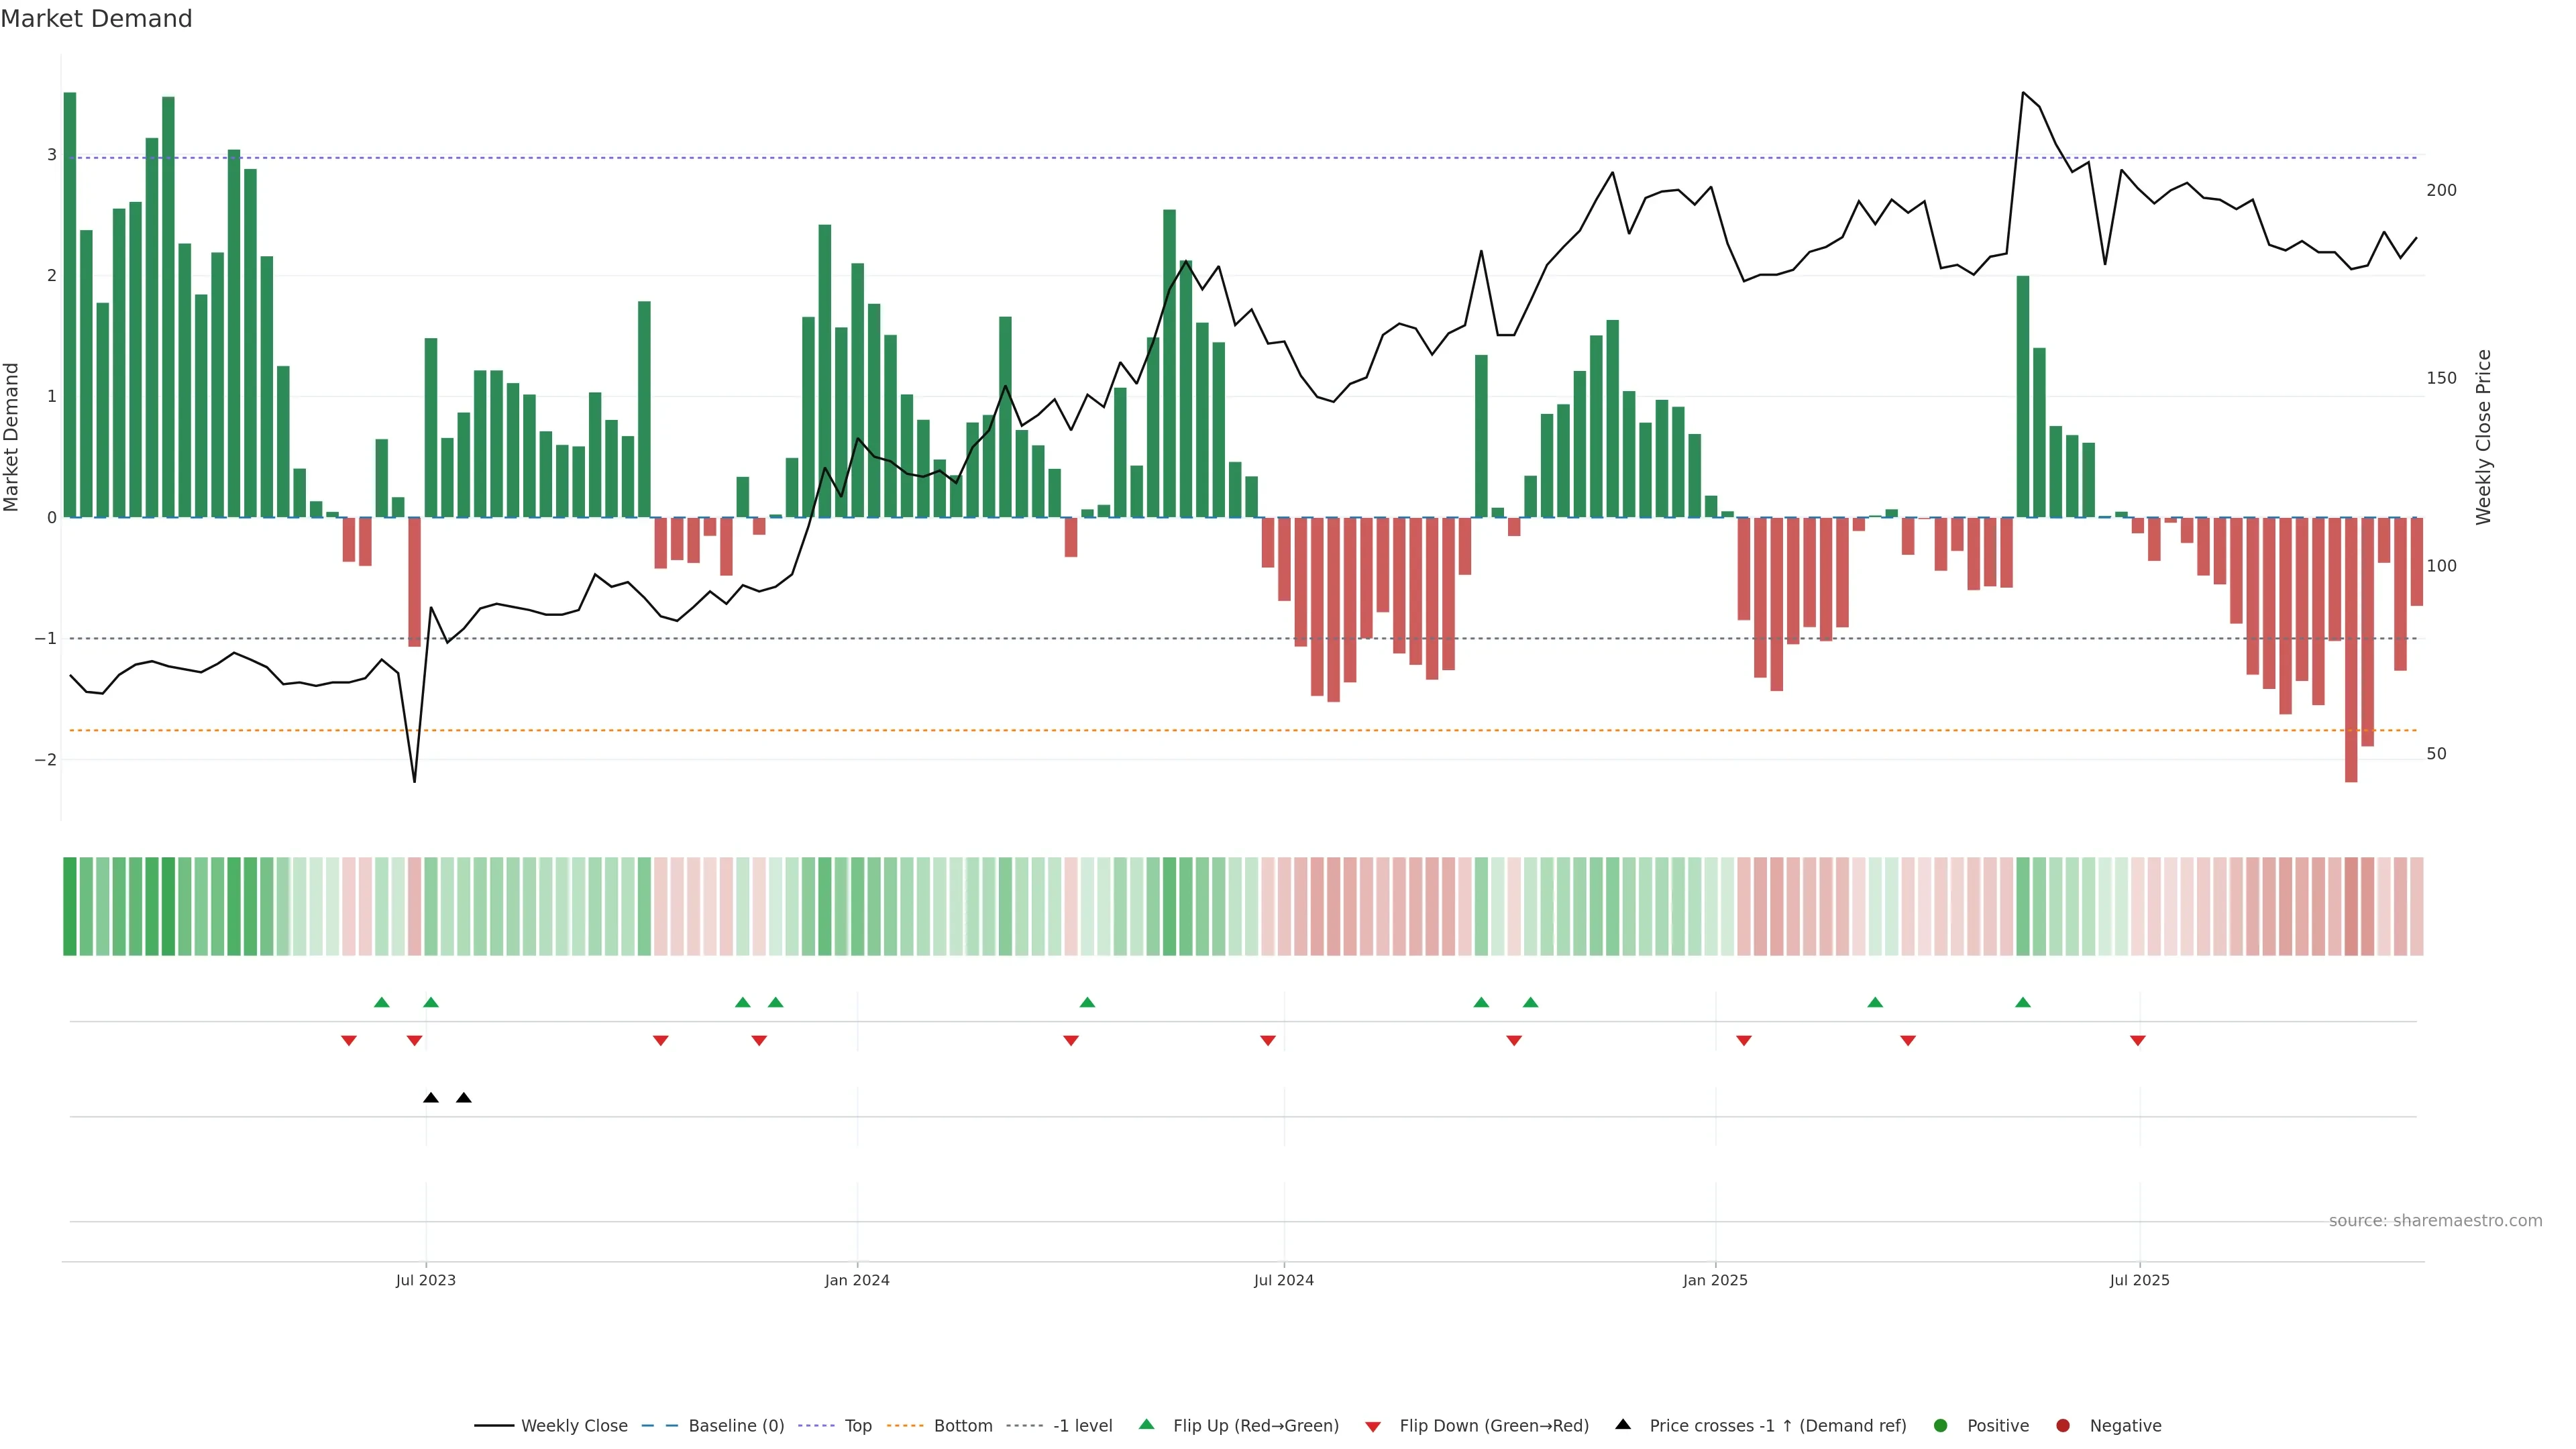
Task: Click the green Positive legend dot
Action: tap(1940, 1425)
